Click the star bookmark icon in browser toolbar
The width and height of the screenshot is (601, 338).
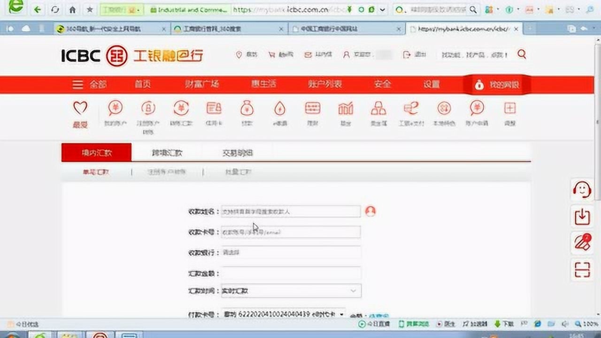click(x=89, y=9)
